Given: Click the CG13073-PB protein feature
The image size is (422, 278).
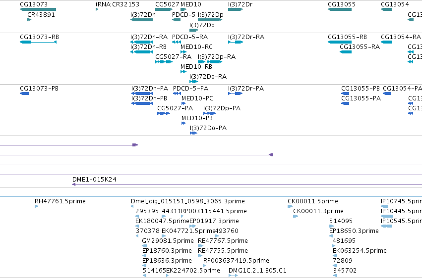Looking at the screenshot, I should point(24,93).
